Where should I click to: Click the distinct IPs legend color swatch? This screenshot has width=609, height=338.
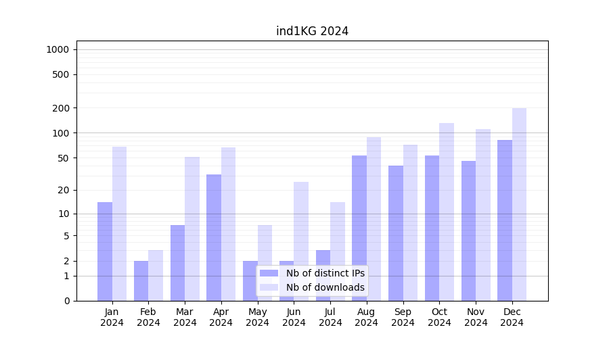tap(269, 273)
